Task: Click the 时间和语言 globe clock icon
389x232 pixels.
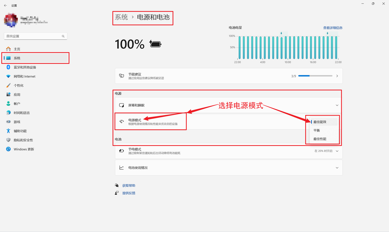Action: [x=8, y=113]
